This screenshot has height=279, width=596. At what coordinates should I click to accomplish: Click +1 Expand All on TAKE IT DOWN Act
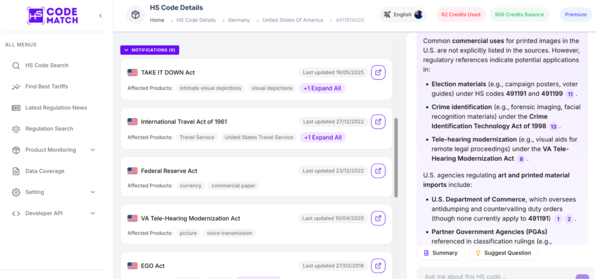[322, 89]
